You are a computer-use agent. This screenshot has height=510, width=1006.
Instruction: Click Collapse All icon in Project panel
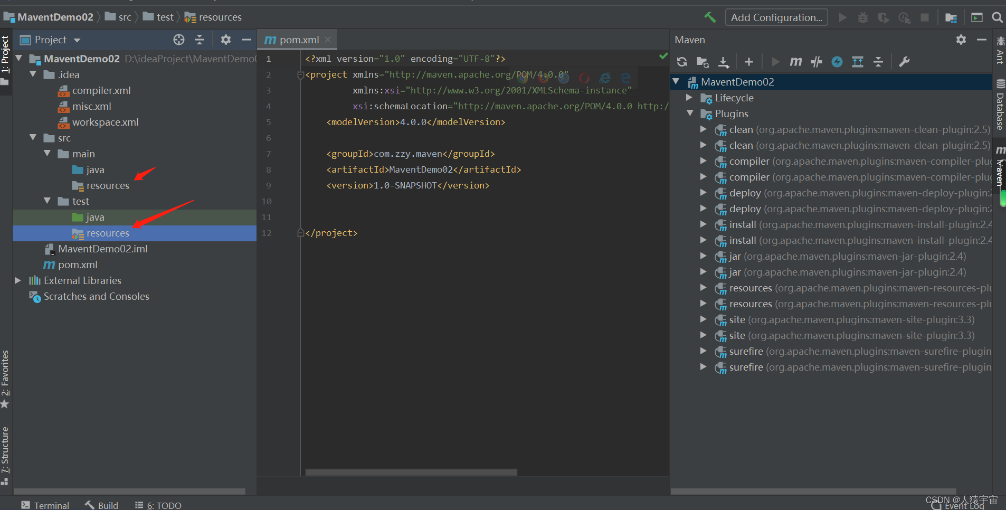[x=200, y=40]
